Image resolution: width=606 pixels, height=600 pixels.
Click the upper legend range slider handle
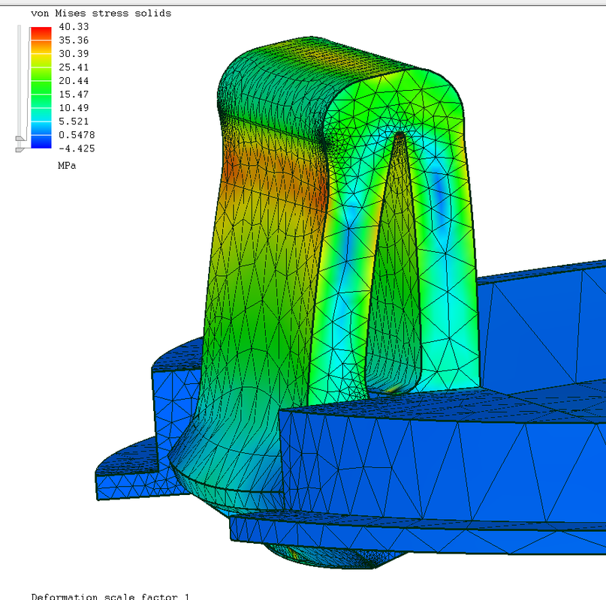point(20,139)
